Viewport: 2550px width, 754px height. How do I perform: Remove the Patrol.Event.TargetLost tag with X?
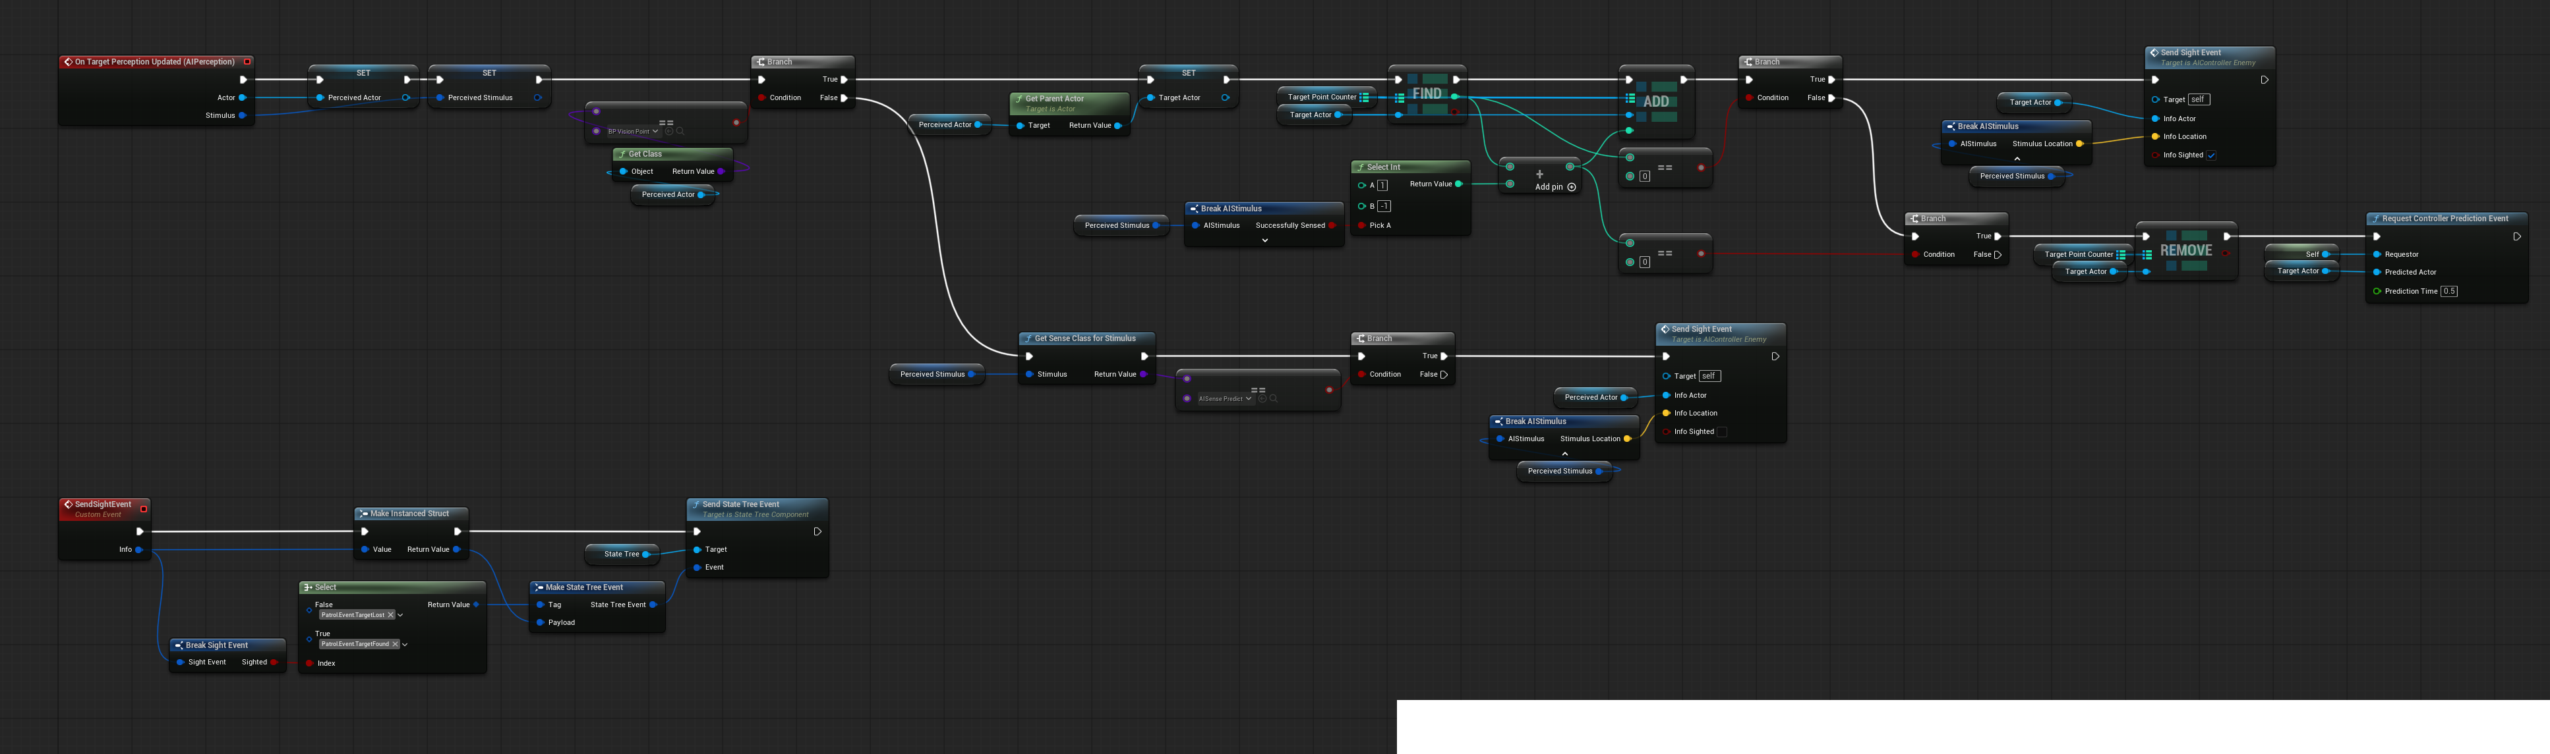click(391, 614)
